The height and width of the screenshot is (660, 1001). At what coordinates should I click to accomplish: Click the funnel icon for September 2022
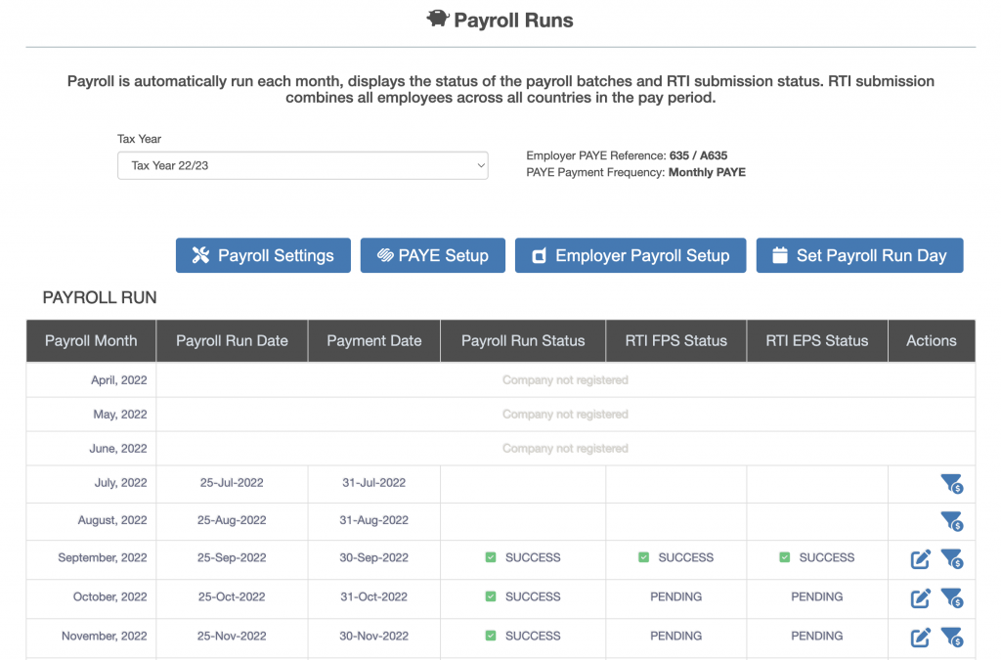click(x=950, y=559)
